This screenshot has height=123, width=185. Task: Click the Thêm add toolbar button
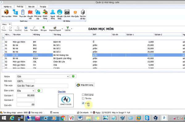pos(4,29)
